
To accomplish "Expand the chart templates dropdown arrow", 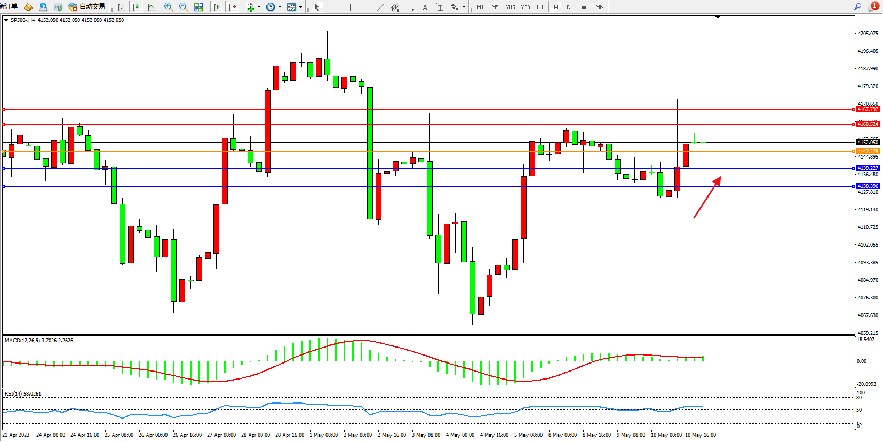I will 300,7.
